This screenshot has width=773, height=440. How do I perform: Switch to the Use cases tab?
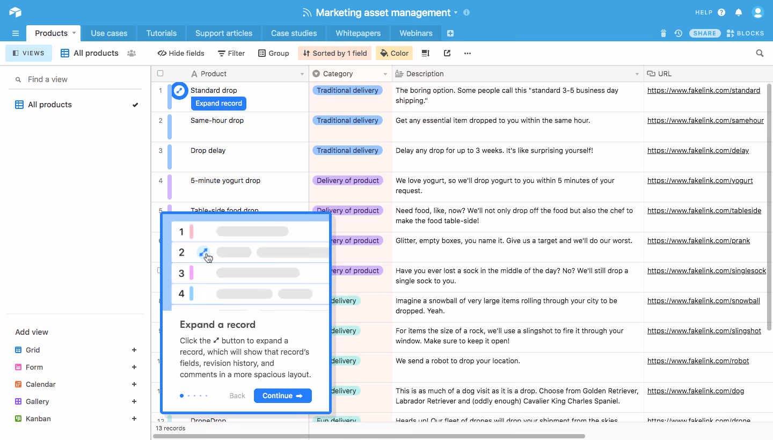[x=109, y=33]
